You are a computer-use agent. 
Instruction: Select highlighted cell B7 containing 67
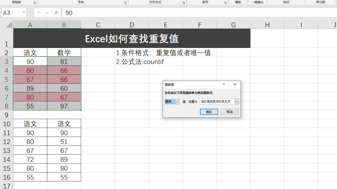point(64,97)
